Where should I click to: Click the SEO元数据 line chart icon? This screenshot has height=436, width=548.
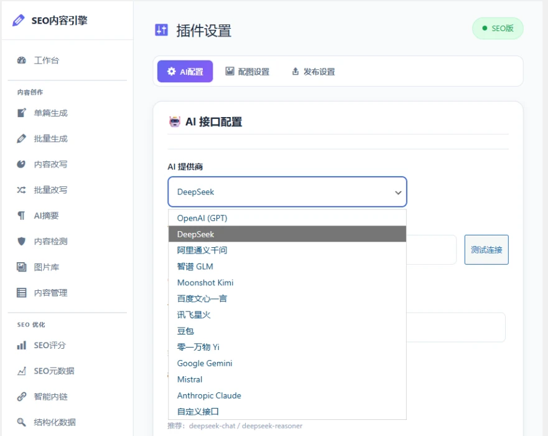(21, 371)
